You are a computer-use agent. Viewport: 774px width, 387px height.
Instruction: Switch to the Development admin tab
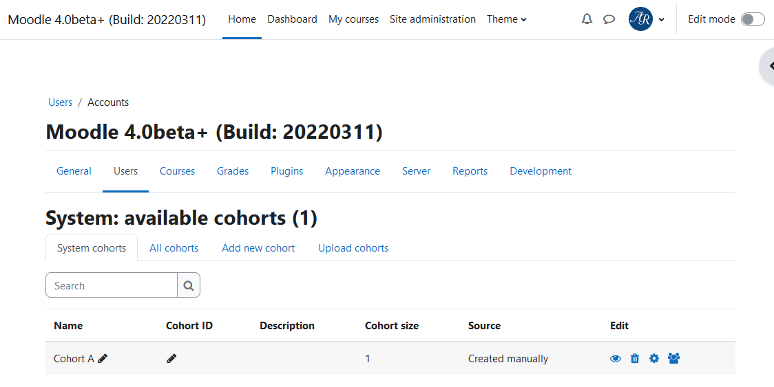tap(541, 171)
